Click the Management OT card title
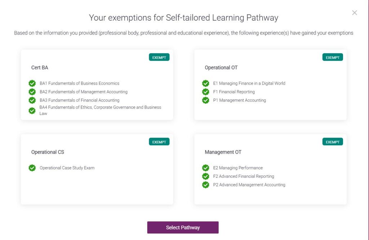 (223, 152)
